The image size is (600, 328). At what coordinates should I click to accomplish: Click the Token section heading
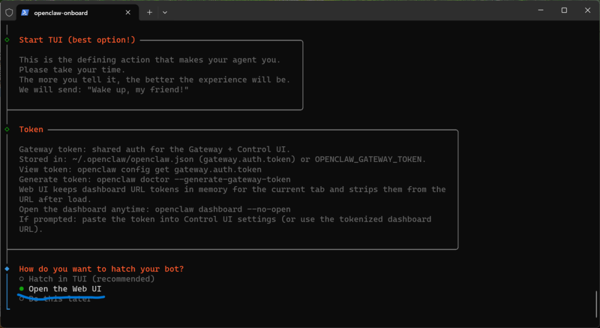coord(31,129)
